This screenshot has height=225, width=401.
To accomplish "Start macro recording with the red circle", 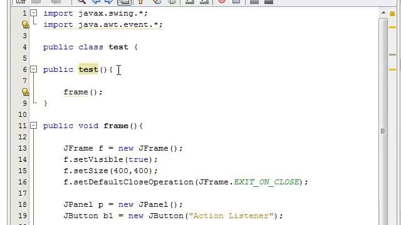I will click(x=222, y=1).
